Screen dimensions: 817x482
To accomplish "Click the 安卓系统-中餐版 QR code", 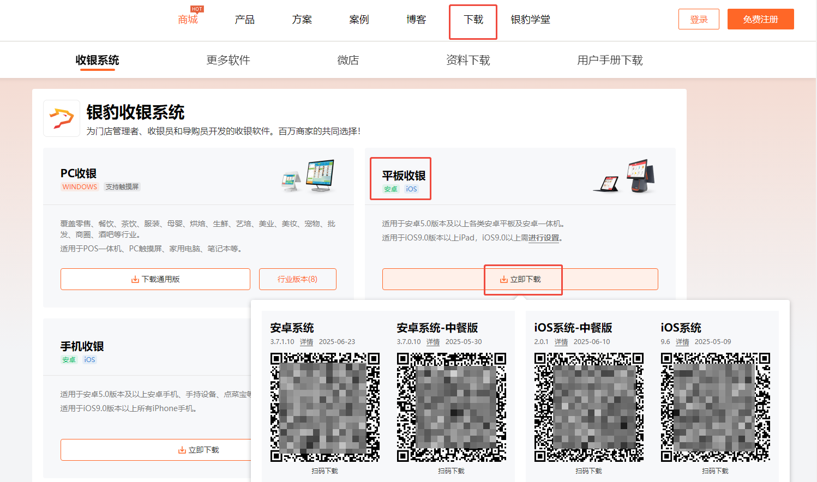I will [x=452, y=407].
